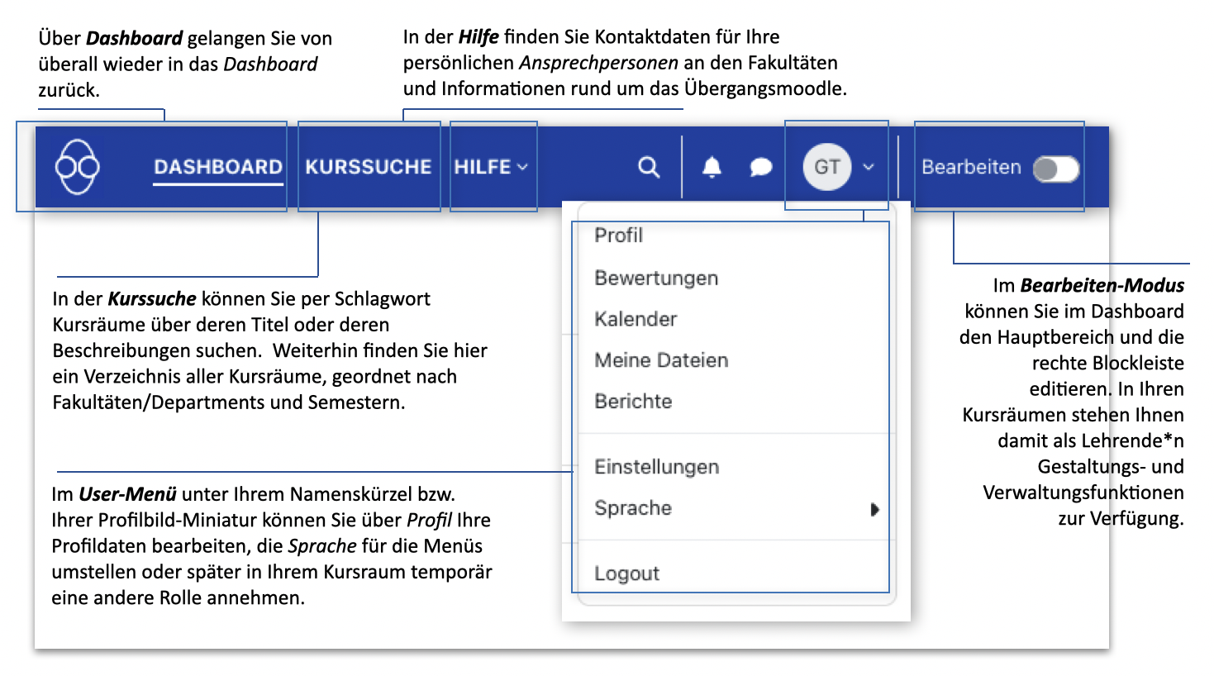Expand the Sprache submenu arrow
The image size is (1214, 676).
click(x=874, y=509)
